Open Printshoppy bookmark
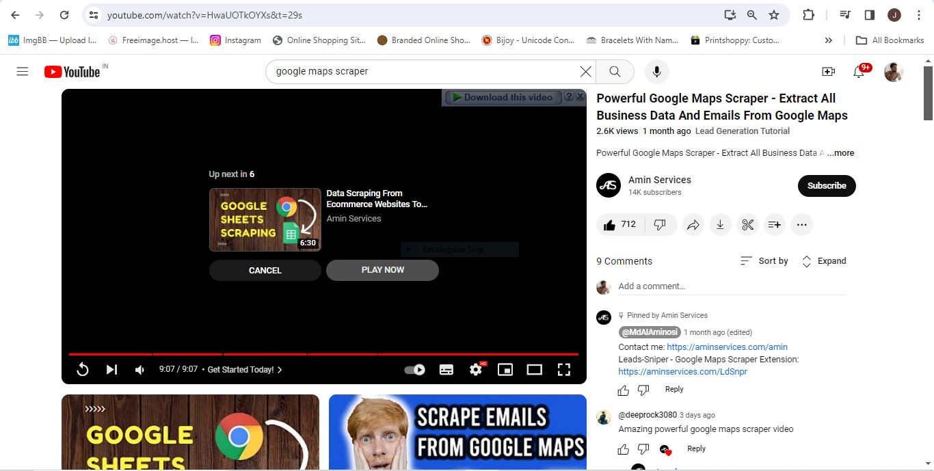 click(x=735, y=40)
